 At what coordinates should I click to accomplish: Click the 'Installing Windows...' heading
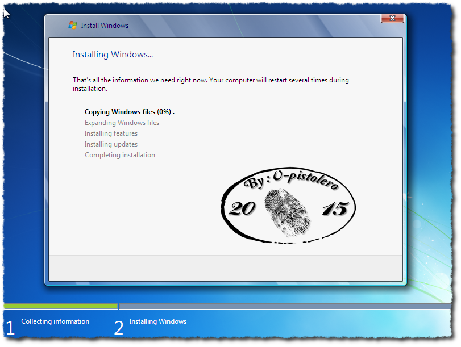tap(113, 55)
